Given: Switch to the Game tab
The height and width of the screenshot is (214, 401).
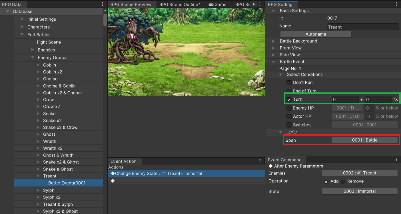Looking at the screenshot, I should click(217, 4).
